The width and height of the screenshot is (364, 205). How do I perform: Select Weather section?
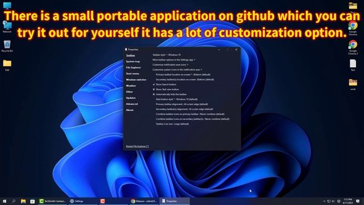tap(131, 86)
